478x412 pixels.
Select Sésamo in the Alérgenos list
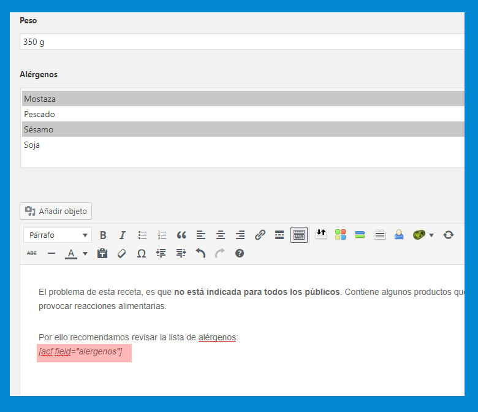coord(243,129)
